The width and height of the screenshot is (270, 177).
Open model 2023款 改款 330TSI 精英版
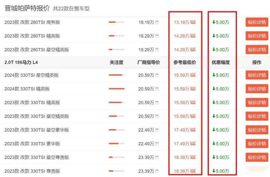[x=32, y=103]
